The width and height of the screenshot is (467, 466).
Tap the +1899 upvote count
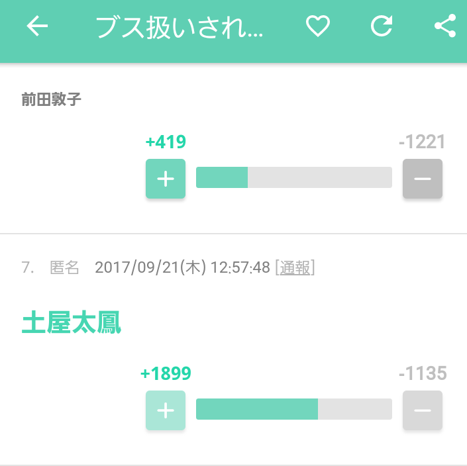(166, 373)
